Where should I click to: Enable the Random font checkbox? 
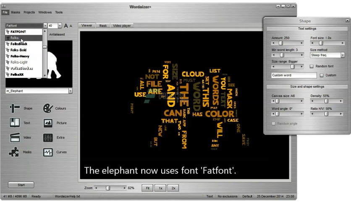click(312, 66)
